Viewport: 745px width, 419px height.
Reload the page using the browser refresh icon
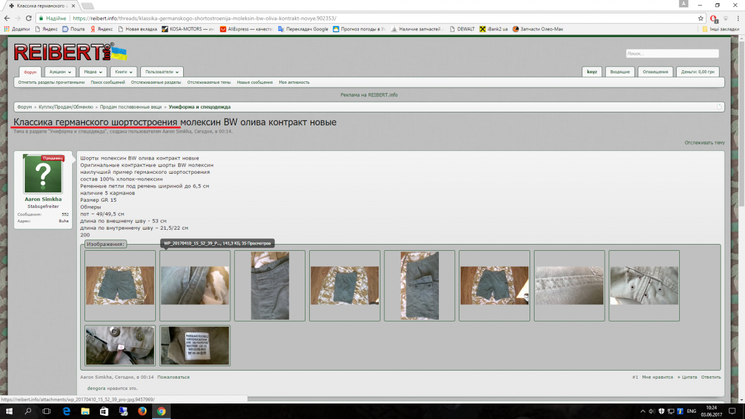point(29,18)
